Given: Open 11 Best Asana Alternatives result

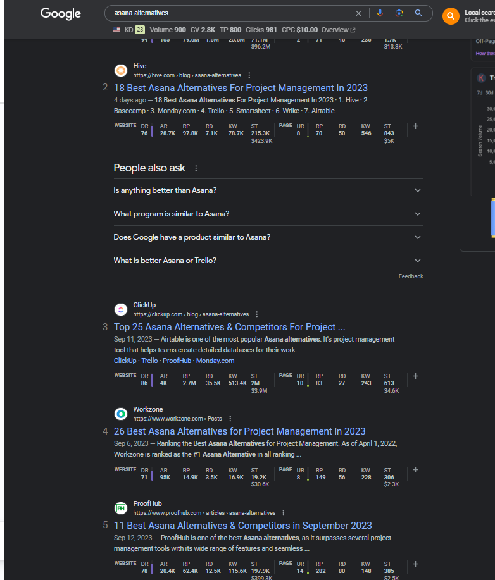Looking at the screenshot, I should coord(243,526).
